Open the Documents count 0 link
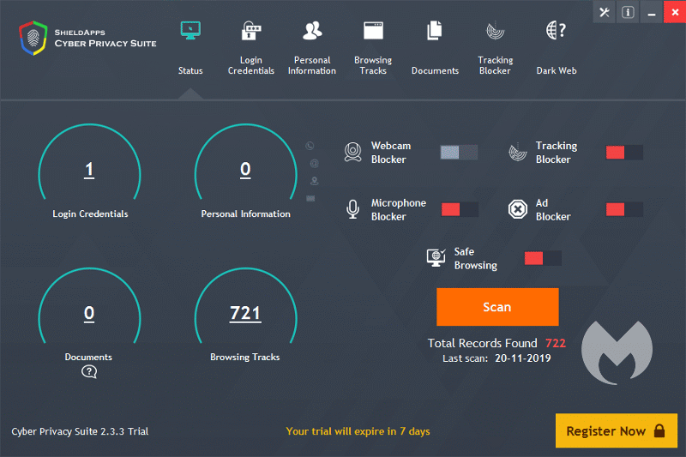 [89, 314]
